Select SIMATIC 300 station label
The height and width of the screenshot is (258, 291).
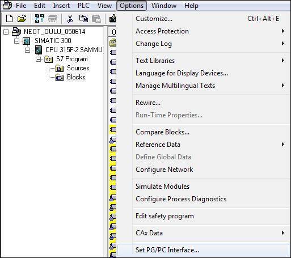pos(53,41)
